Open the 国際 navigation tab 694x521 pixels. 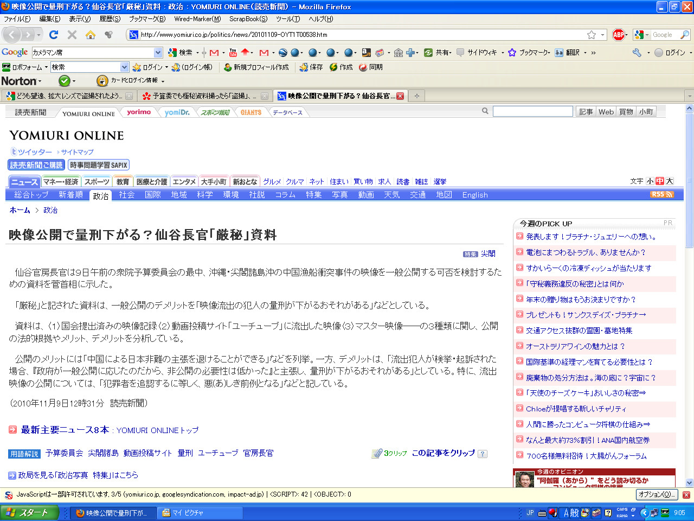(x=153, y=195)
